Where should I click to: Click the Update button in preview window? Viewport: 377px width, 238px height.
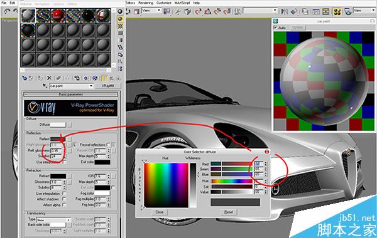pyautogui.click(x=297, y=28)
